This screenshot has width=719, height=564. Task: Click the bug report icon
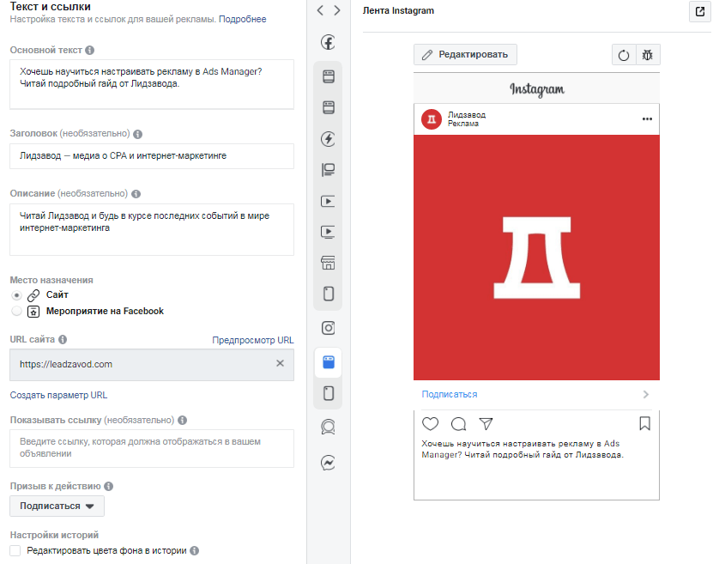click(648, 56)
